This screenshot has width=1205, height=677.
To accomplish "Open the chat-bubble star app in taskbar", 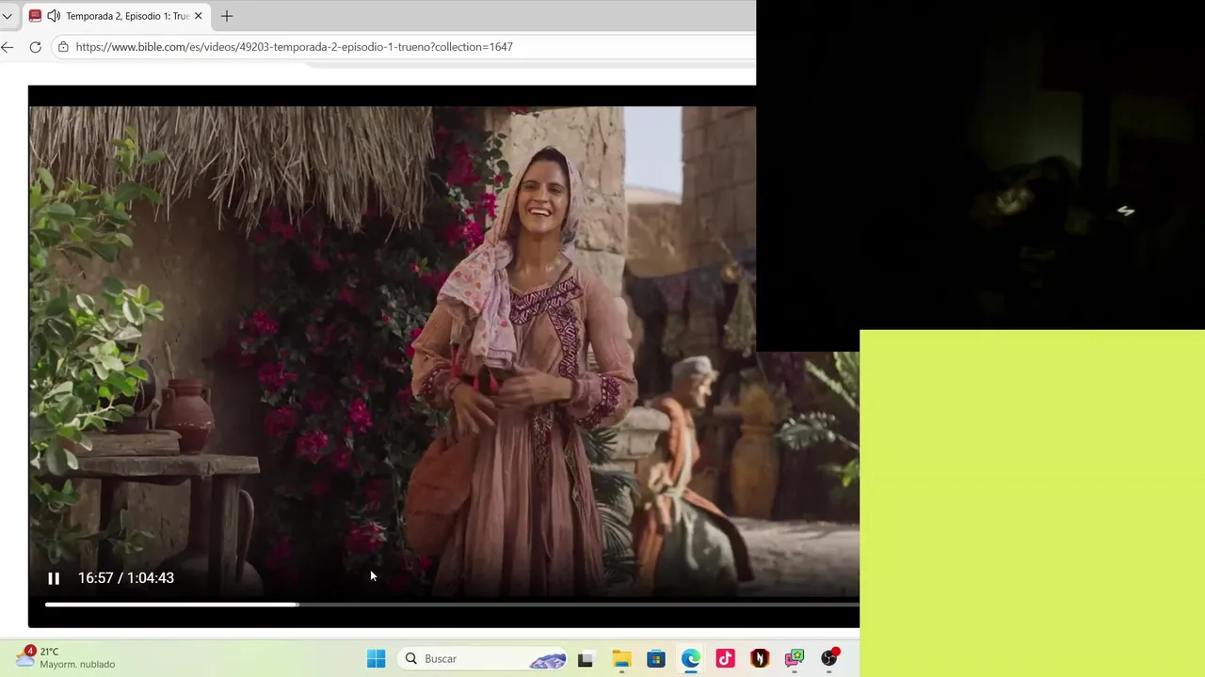I will [795, 659].
